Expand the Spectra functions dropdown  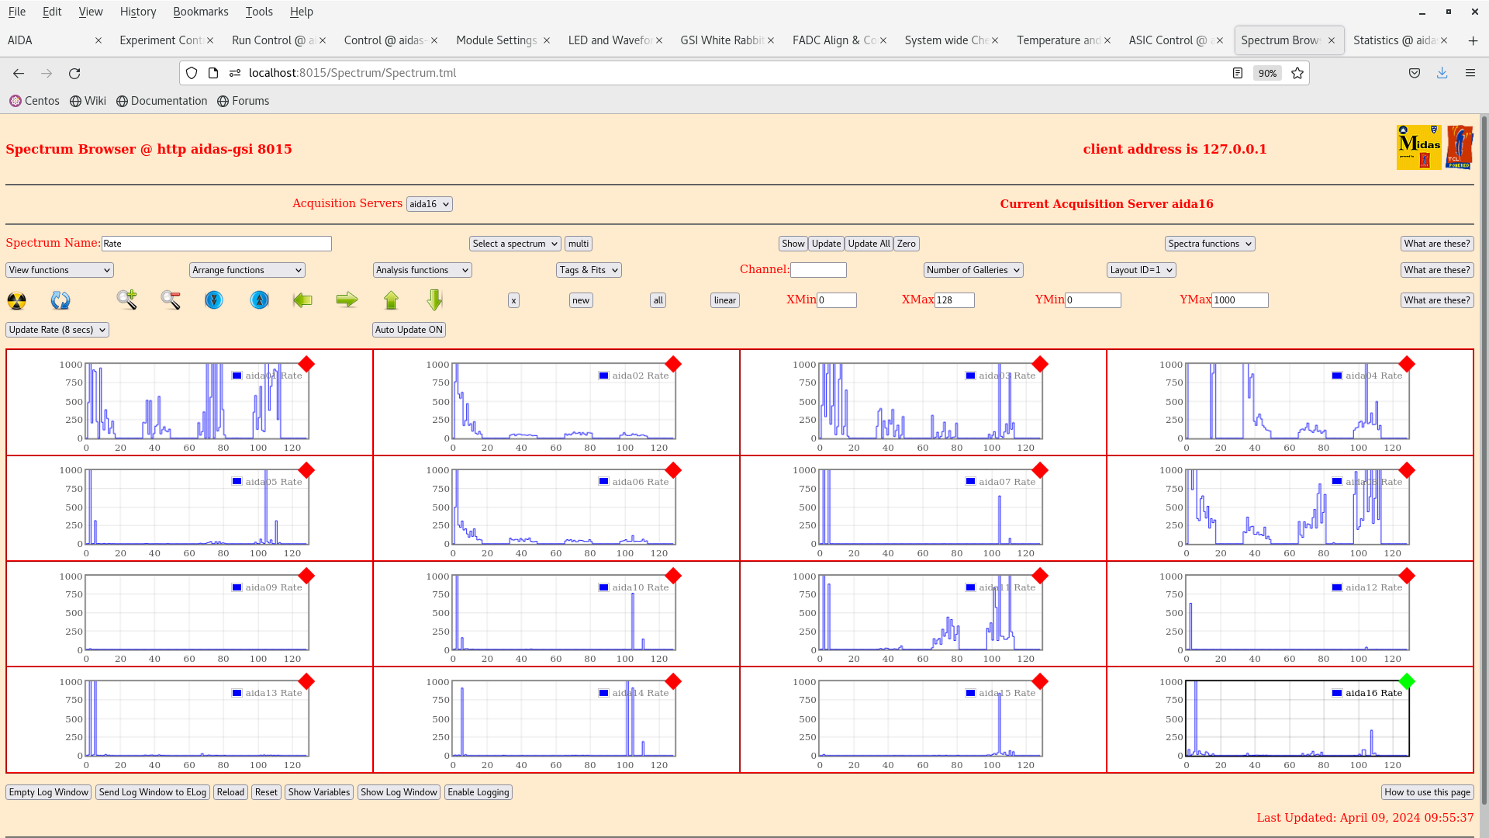click(1210, 244)
